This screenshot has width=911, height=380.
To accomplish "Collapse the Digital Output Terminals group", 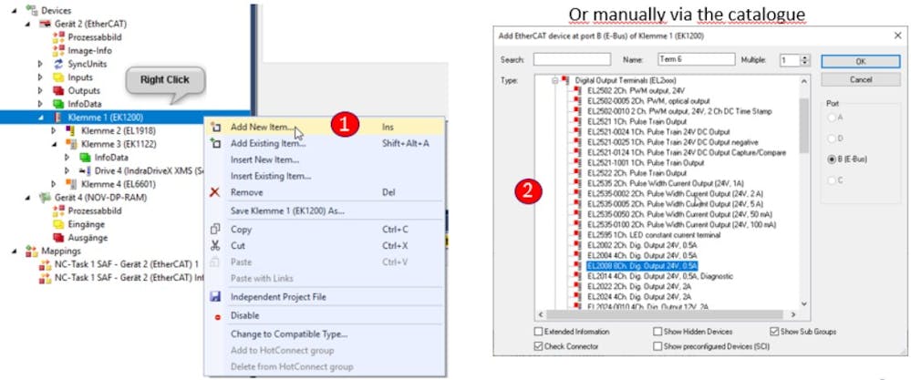I will click(x=555, y=80).
